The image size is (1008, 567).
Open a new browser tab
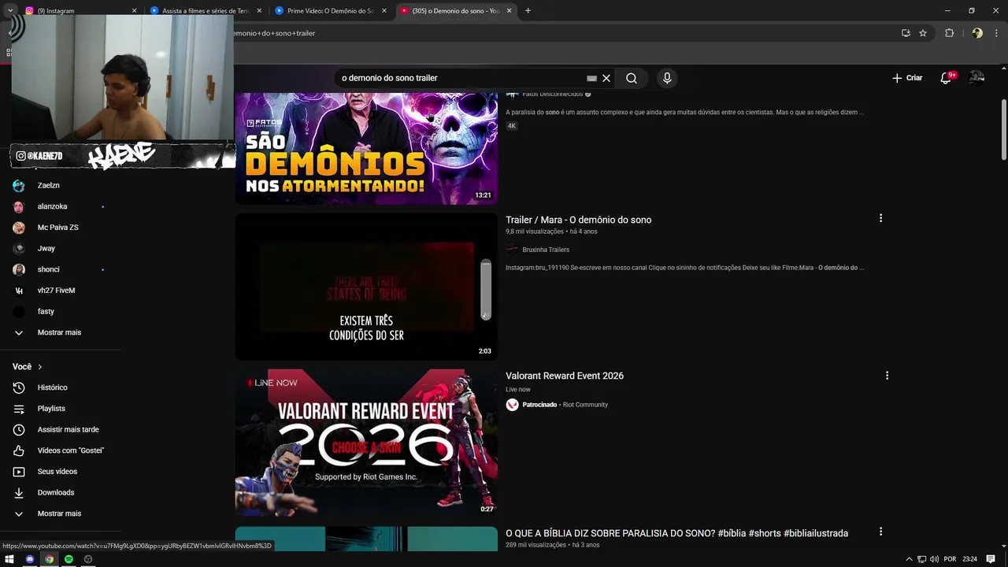point(528,11)
